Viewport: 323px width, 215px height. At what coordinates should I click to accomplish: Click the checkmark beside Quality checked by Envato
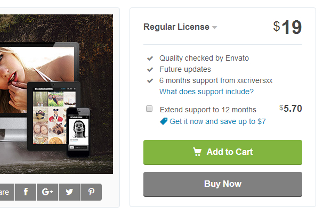[x=150, y=59]
